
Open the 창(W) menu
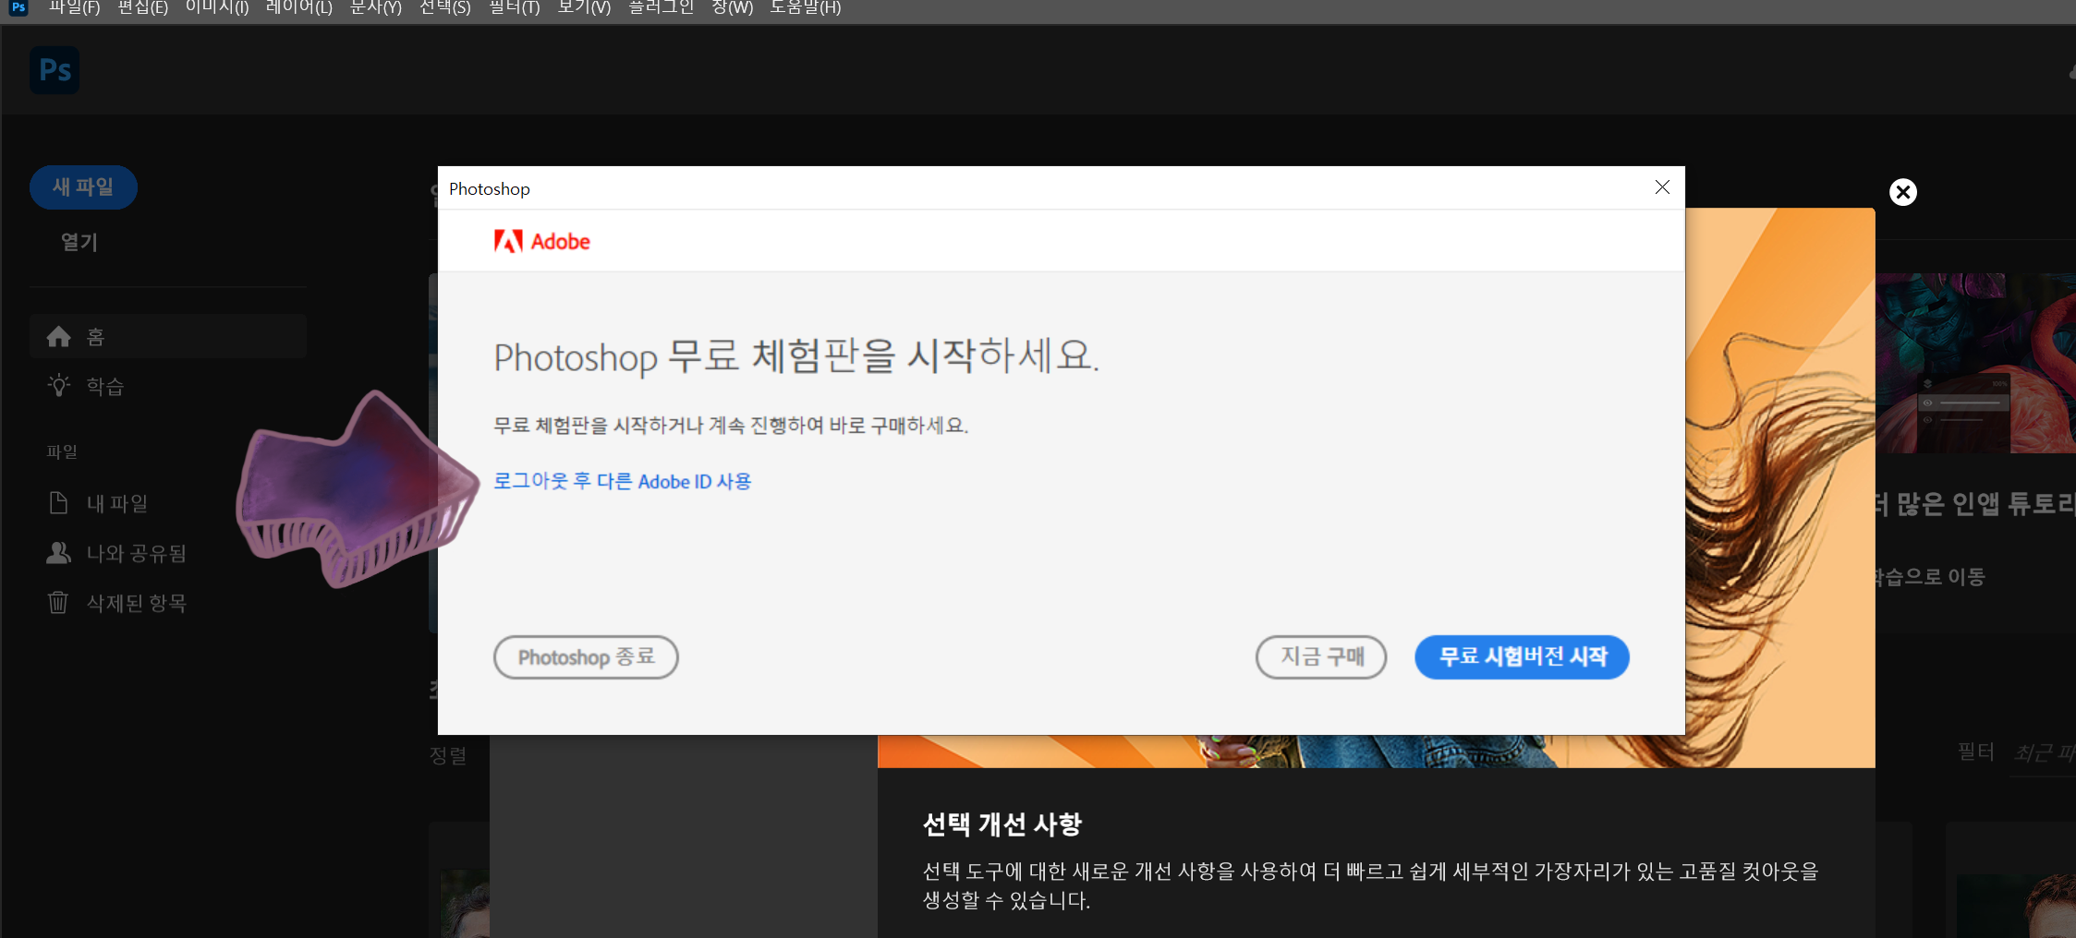[733, 8]
